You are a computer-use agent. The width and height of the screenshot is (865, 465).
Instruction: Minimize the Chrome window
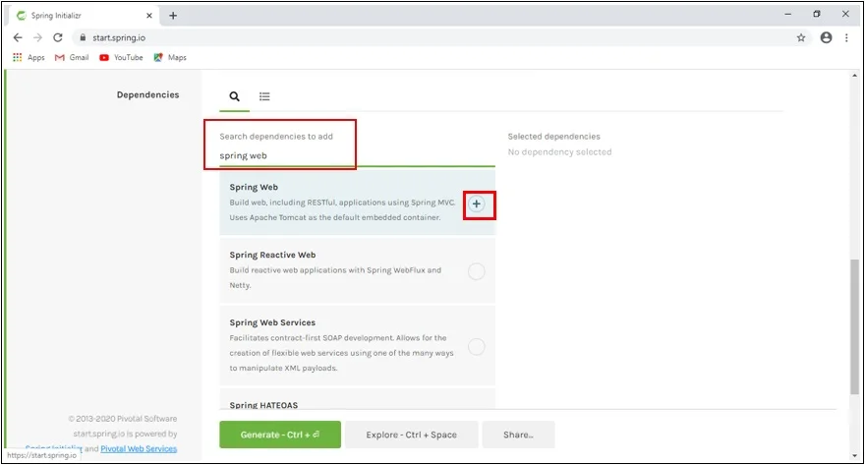pos(787,15)
